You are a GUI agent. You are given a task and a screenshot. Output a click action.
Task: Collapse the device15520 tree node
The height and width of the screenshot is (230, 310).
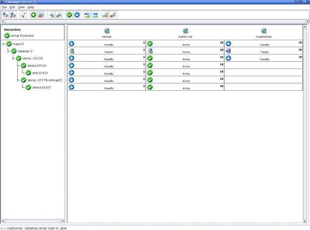click(18, 66)
